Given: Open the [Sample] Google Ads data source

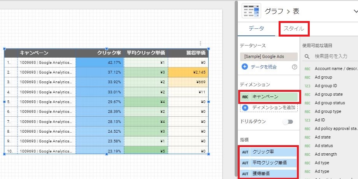Looking at the screenshot, I should click(269, 57).
